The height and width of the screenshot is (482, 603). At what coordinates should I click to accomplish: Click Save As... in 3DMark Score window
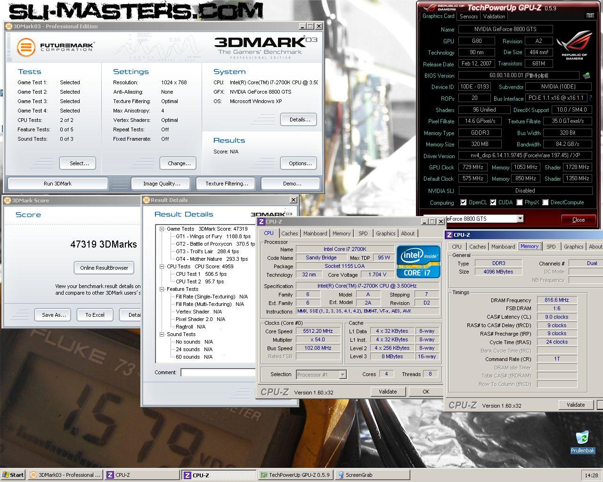(53, 315)
